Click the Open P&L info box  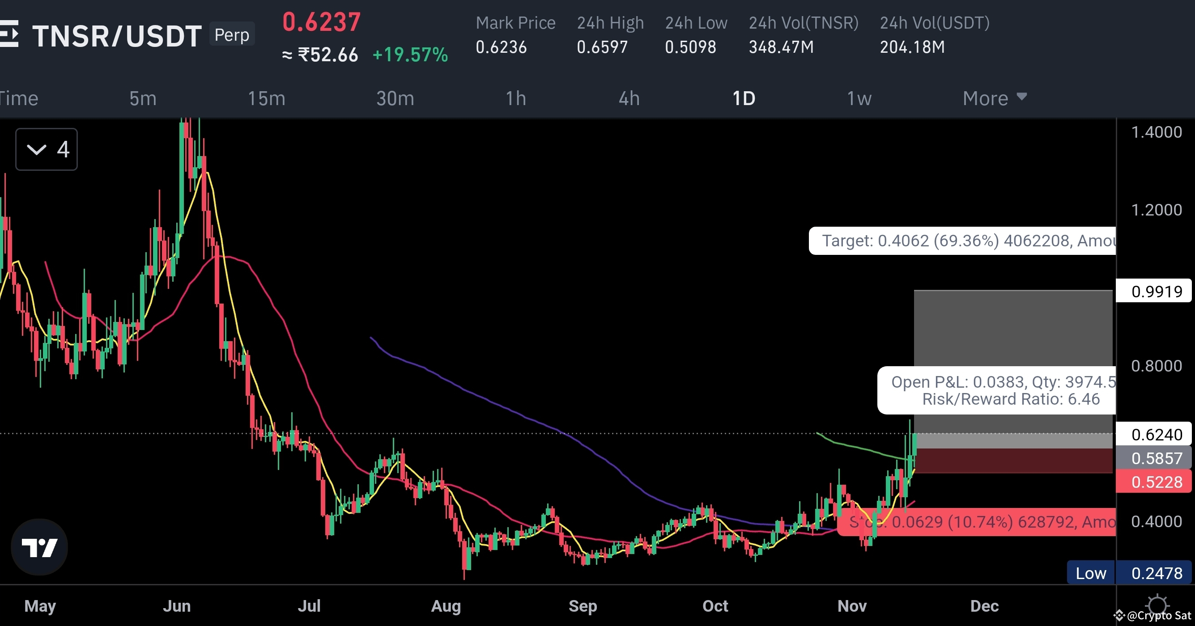pyautogui.click(x=996, y=390)
